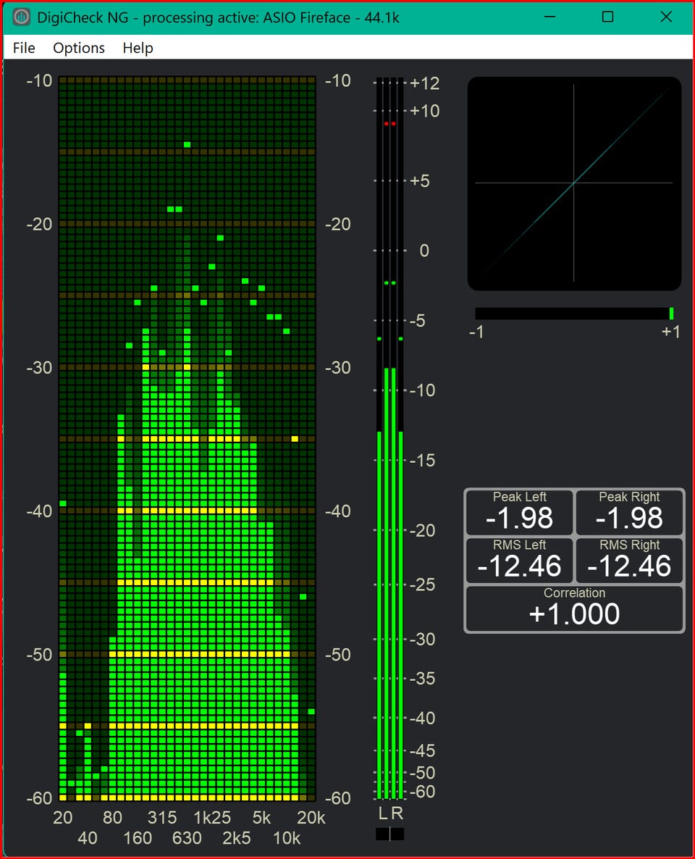Image resolution: width=695 pixels, height=859 pixels.
Task: Click the 0 dB mark on level meter scale
Action: coord(424,251)
